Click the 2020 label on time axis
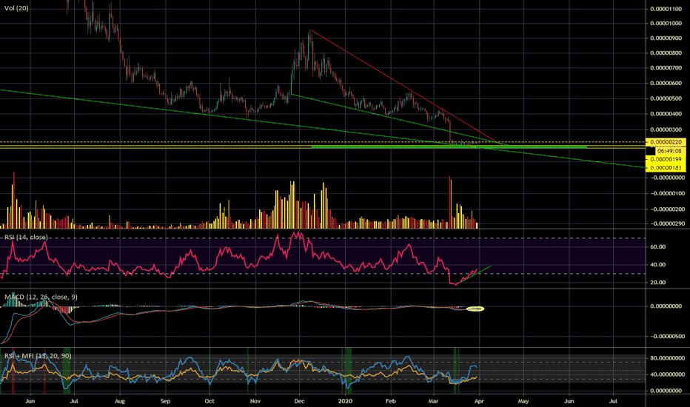The height and width of the screenshot is (407, 690). pos(346,401)
